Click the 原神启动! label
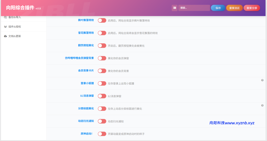The image size is (267, 141). coord(87,133)
